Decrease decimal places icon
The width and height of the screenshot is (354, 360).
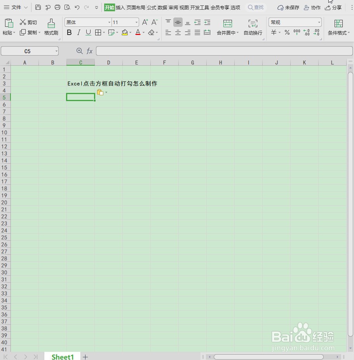[316, 32]
